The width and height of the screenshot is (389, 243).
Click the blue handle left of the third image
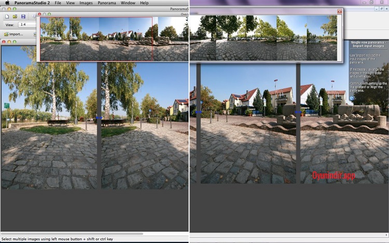coord(199,112)
